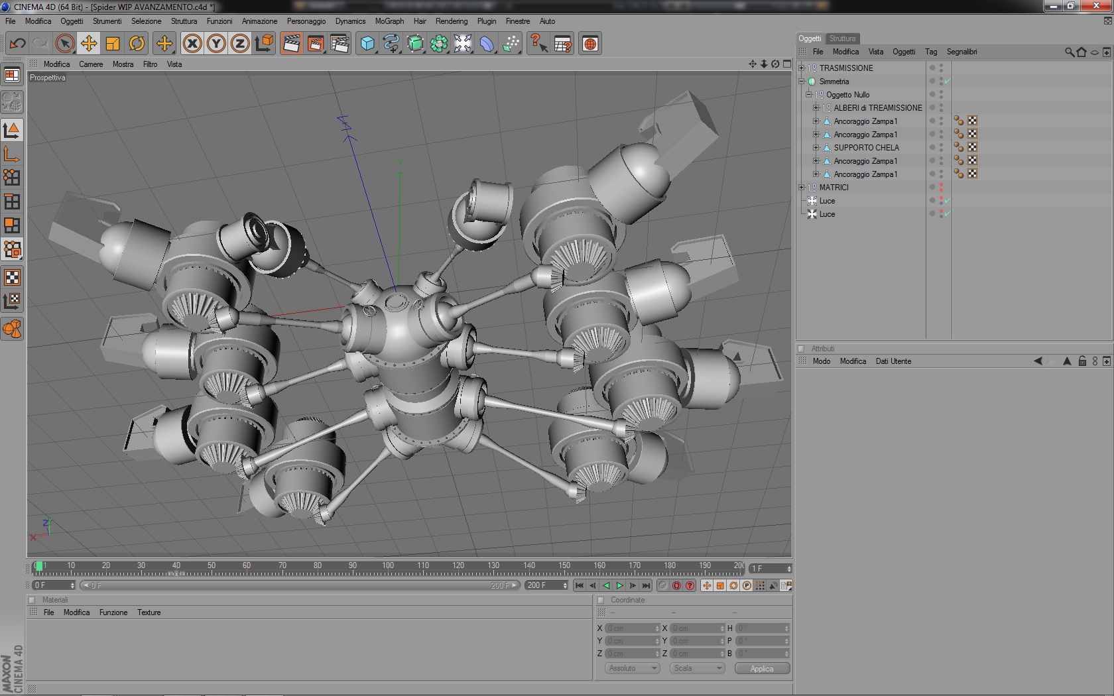Click the Undo arrow icon
1114x696 pixels.
[x=17, y=44]
